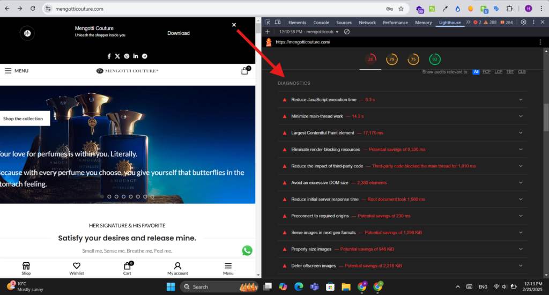Filter audits by CLS
The image size is (549, 295).
pos(522,72)
